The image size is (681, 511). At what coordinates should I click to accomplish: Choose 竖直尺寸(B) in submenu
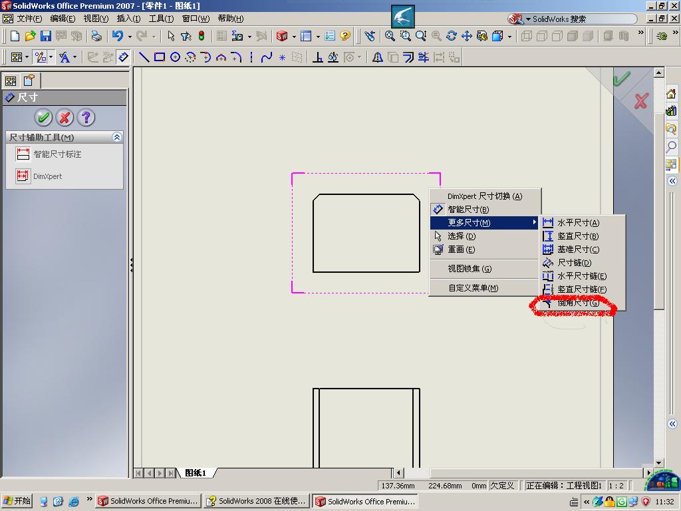pyautogui.click(x=582, y=236)
